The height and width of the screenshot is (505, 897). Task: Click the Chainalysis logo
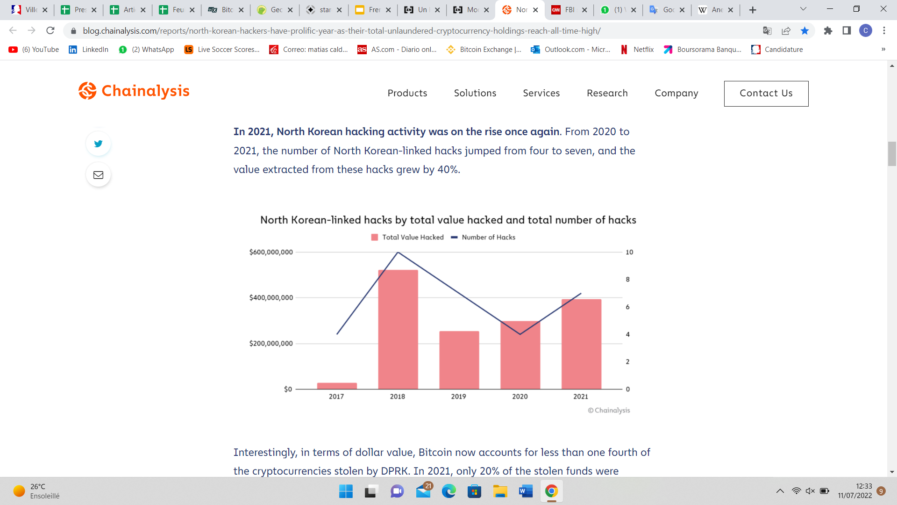[134, 91]
